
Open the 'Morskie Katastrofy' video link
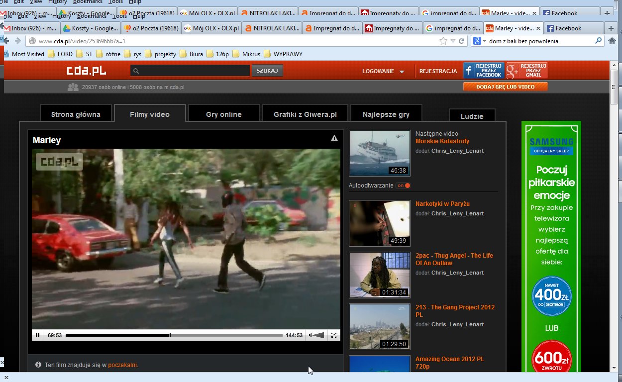[442, 141]
